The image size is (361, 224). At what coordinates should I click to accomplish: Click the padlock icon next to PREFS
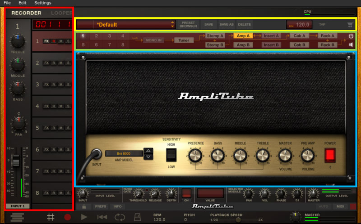pyautogui.click(x=84, y=206)
